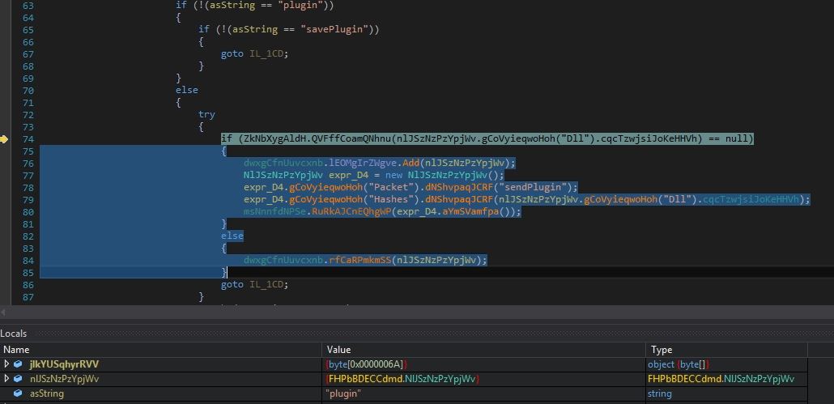Click the object {byte[]} type cell
The image size is (834, 404).
pyautogui.click(x=679, y=364)
